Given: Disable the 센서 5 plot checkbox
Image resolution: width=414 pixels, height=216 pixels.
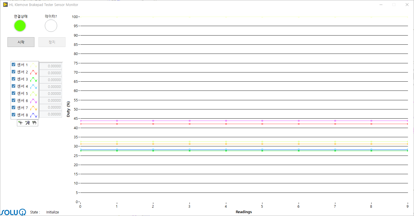Looking at the screenshot, I should [13, 93].
